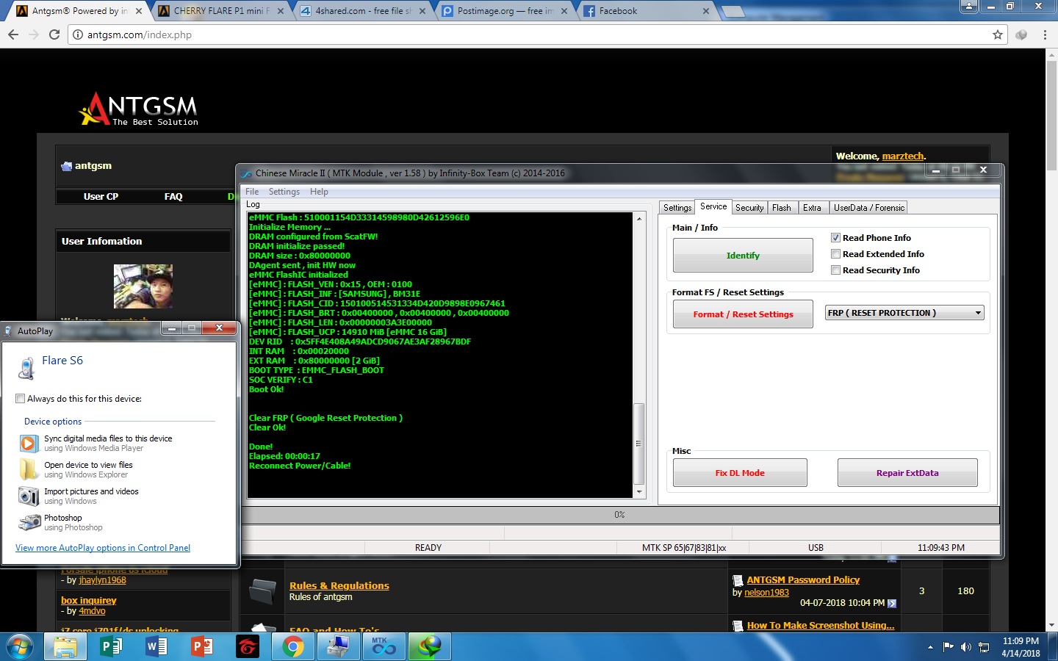Click the log scrollbar up arrow
Viewport: 1058px width, 661px height.
639,219
